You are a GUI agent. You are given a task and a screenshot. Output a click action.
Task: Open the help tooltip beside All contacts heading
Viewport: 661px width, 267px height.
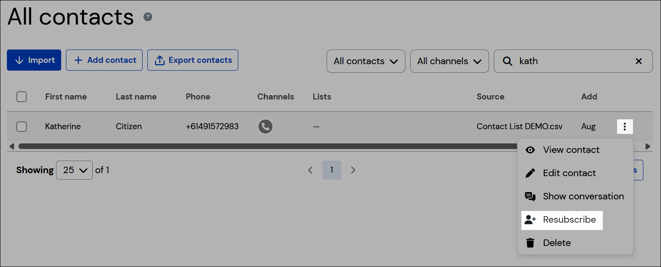(148, 17)
